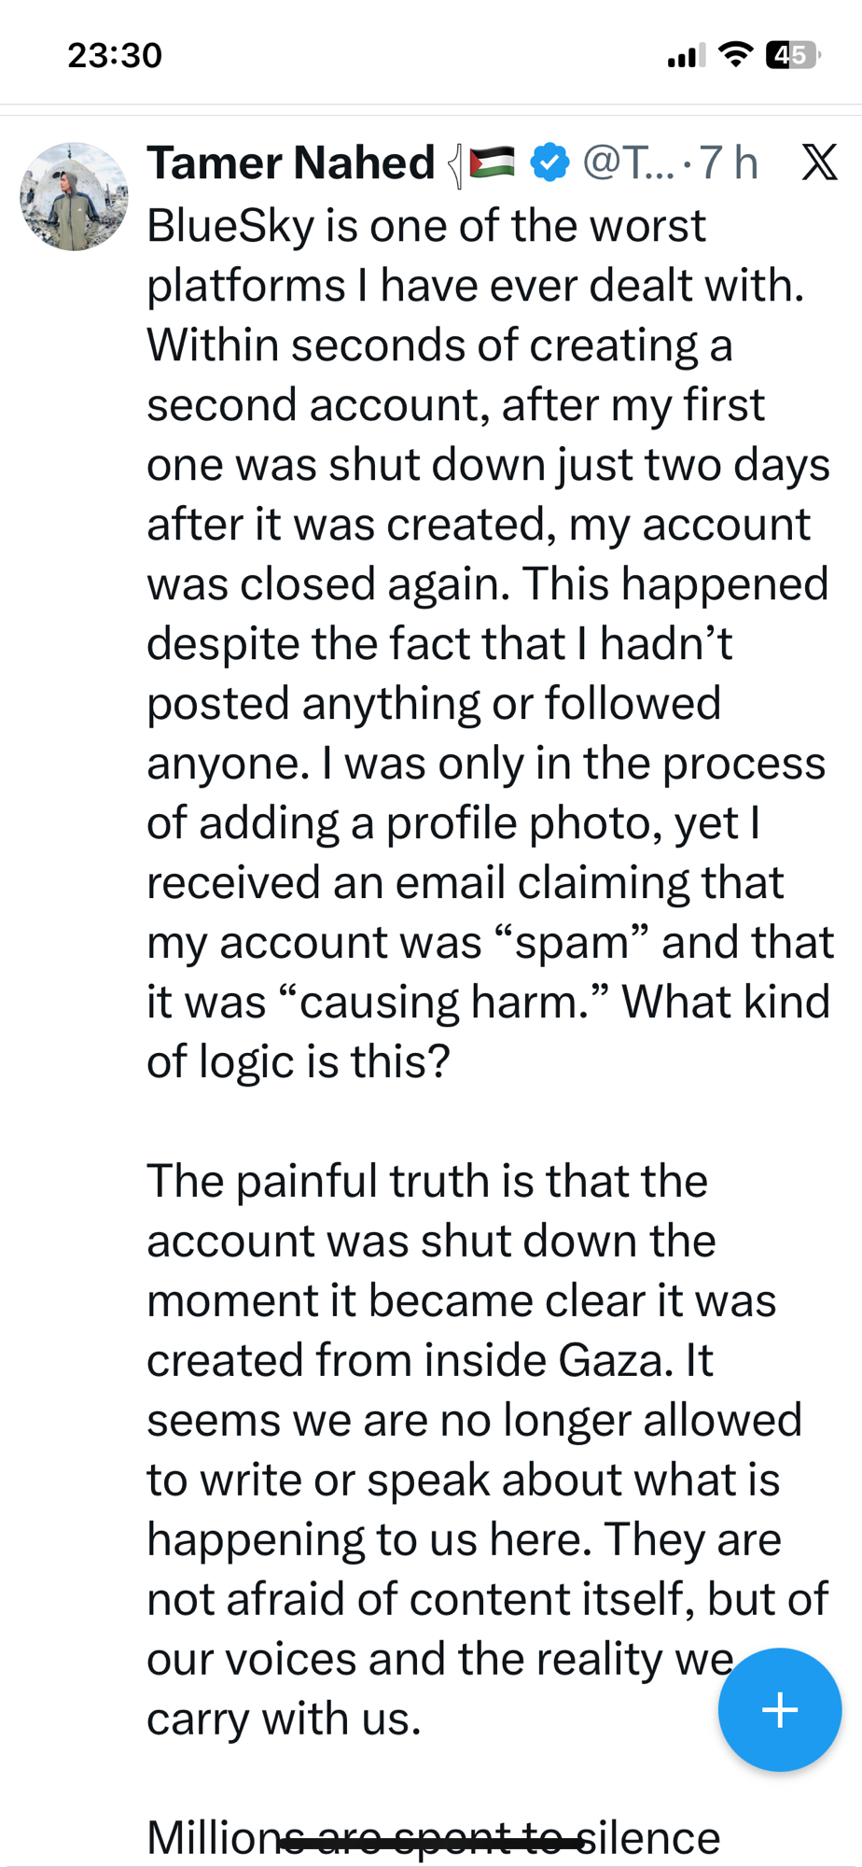Tap Tamer Nahed's profile avatar

[74, 197]
